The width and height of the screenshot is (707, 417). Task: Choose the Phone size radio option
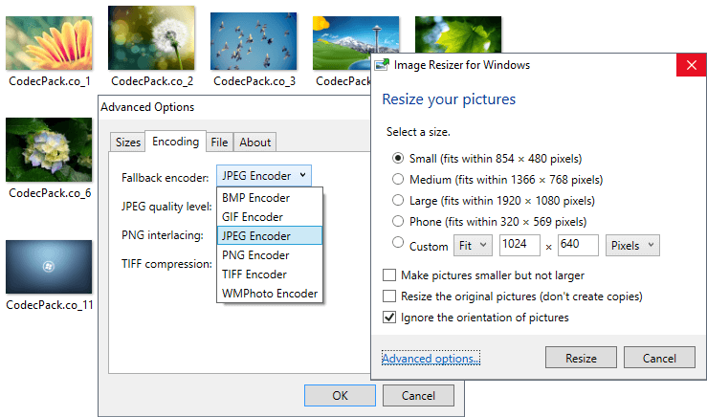398,222
